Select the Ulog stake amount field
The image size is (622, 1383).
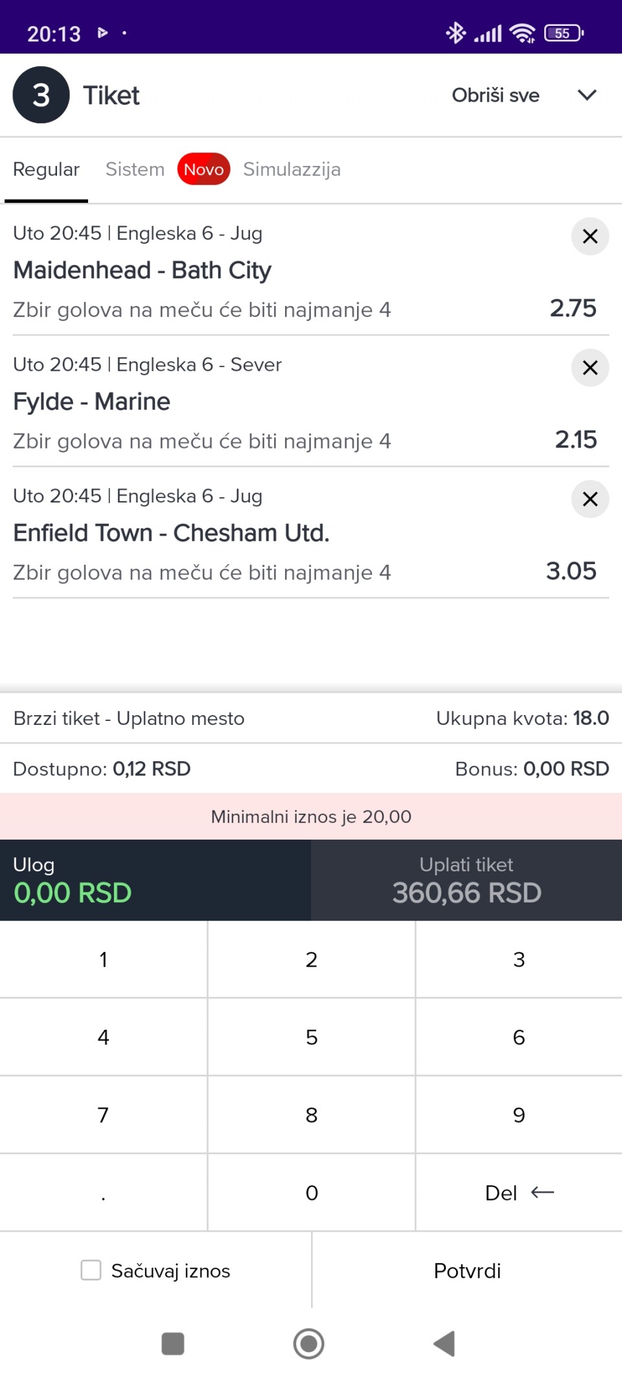(x=155, y=880)
